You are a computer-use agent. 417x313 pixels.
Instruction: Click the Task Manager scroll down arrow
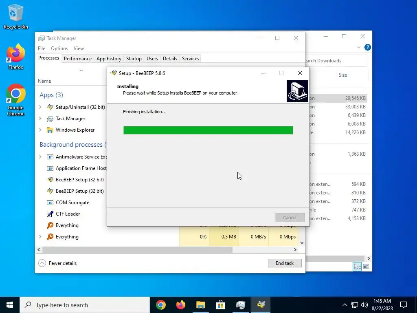coord(302,243)
